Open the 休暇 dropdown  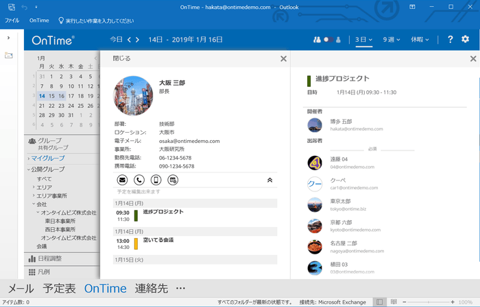coord(420,40)
